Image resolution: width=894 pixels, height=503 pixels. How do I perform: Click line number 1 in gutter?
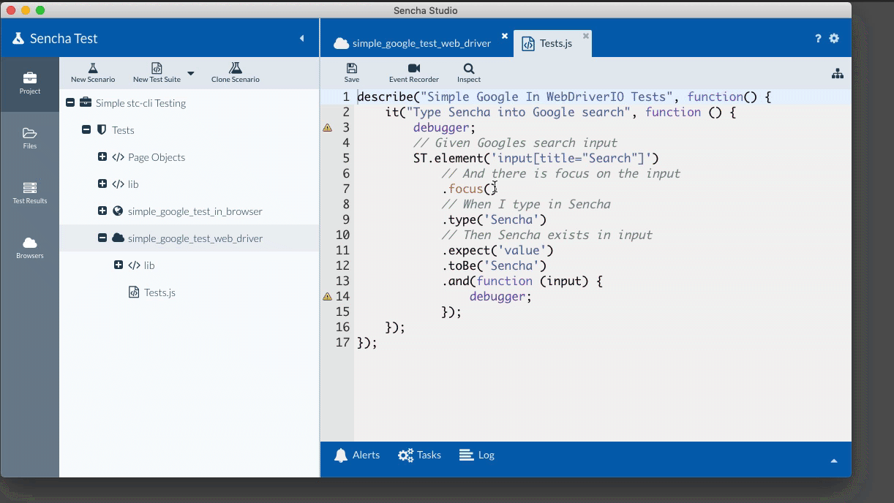pos(346,97)
